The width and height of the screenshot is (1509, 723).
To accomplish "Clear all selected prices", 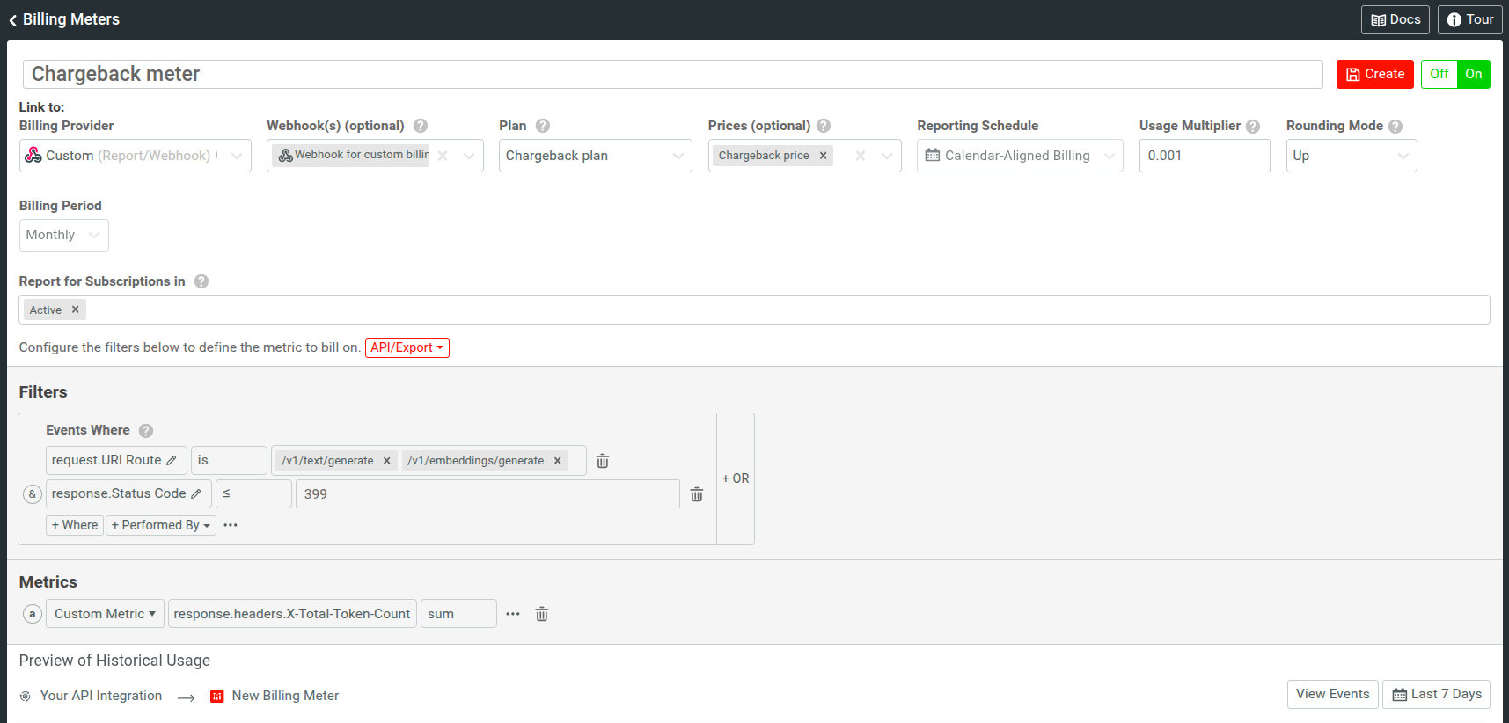I will 861,156.
